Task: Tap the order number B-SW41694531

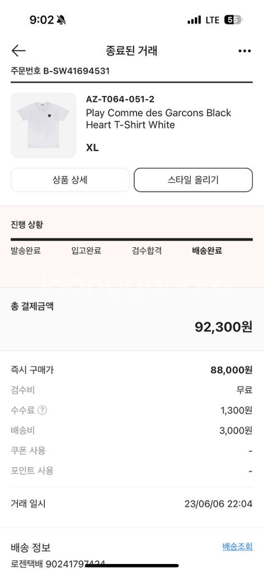Action: [77, 71]
